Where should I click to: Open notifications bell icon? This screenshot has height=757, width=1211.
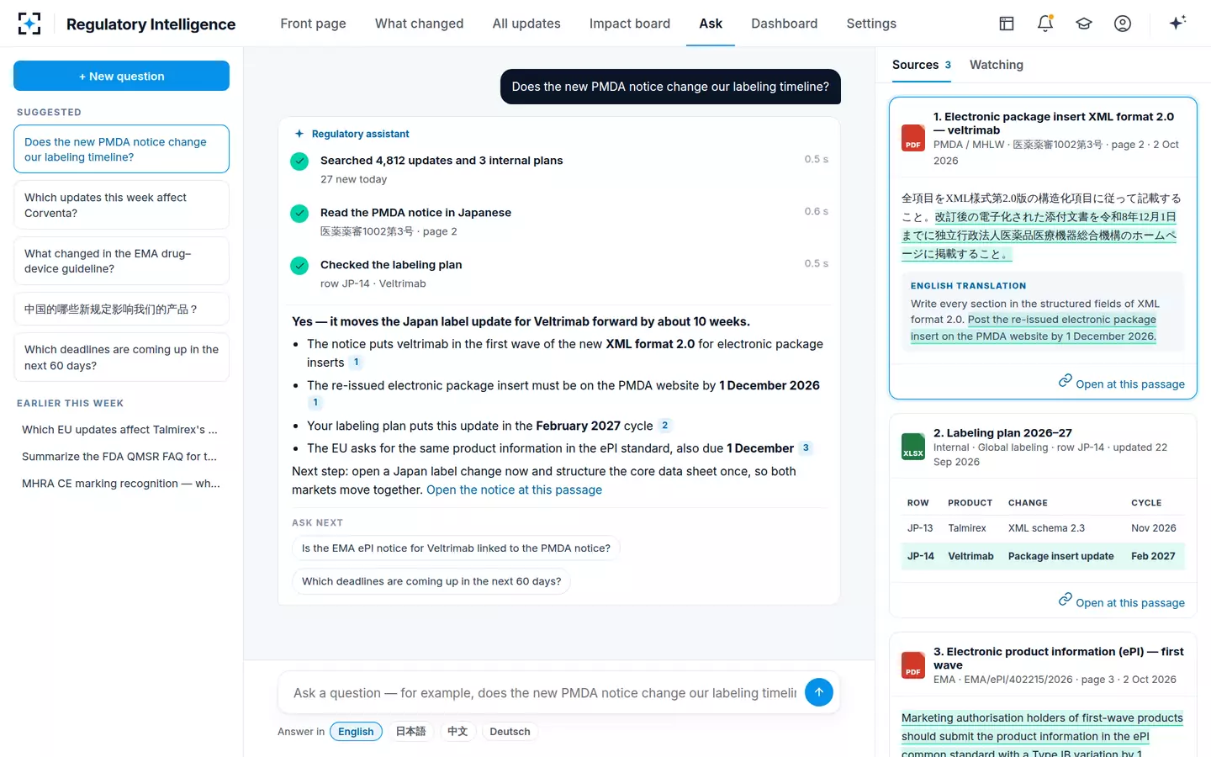(1045, 24)
